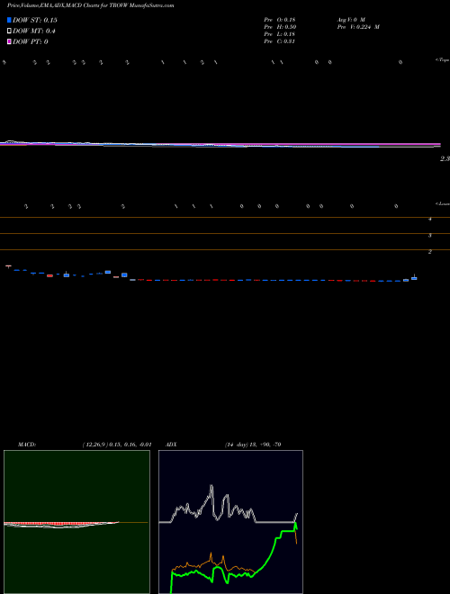The height and width of the screenshot is (594, 450).
Task: Open the green MACD indicator chart
Action: click(76, 522)
